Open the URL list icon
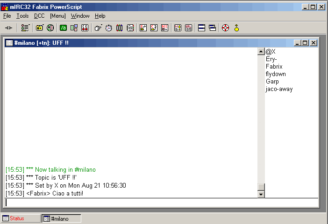The height and width of the screenshot is (224, 328). click(x=188, y=28)
